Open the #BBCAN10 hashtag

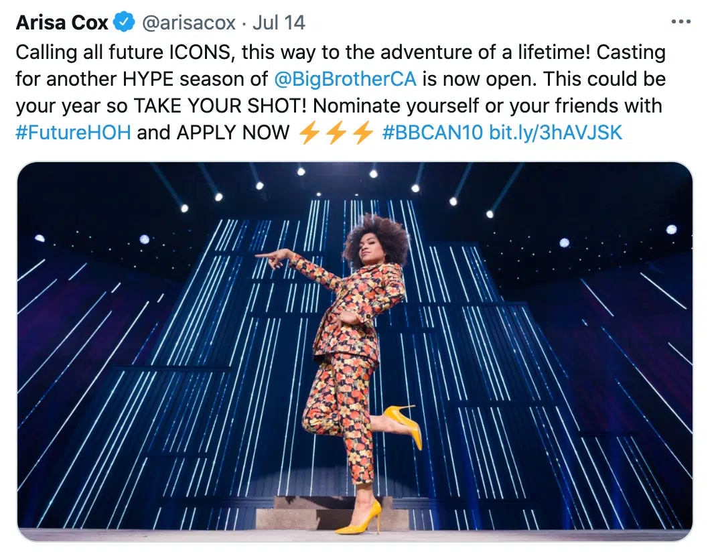433,133
